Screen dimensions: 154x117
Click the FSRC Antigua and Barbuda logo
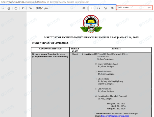pos(91,24)
